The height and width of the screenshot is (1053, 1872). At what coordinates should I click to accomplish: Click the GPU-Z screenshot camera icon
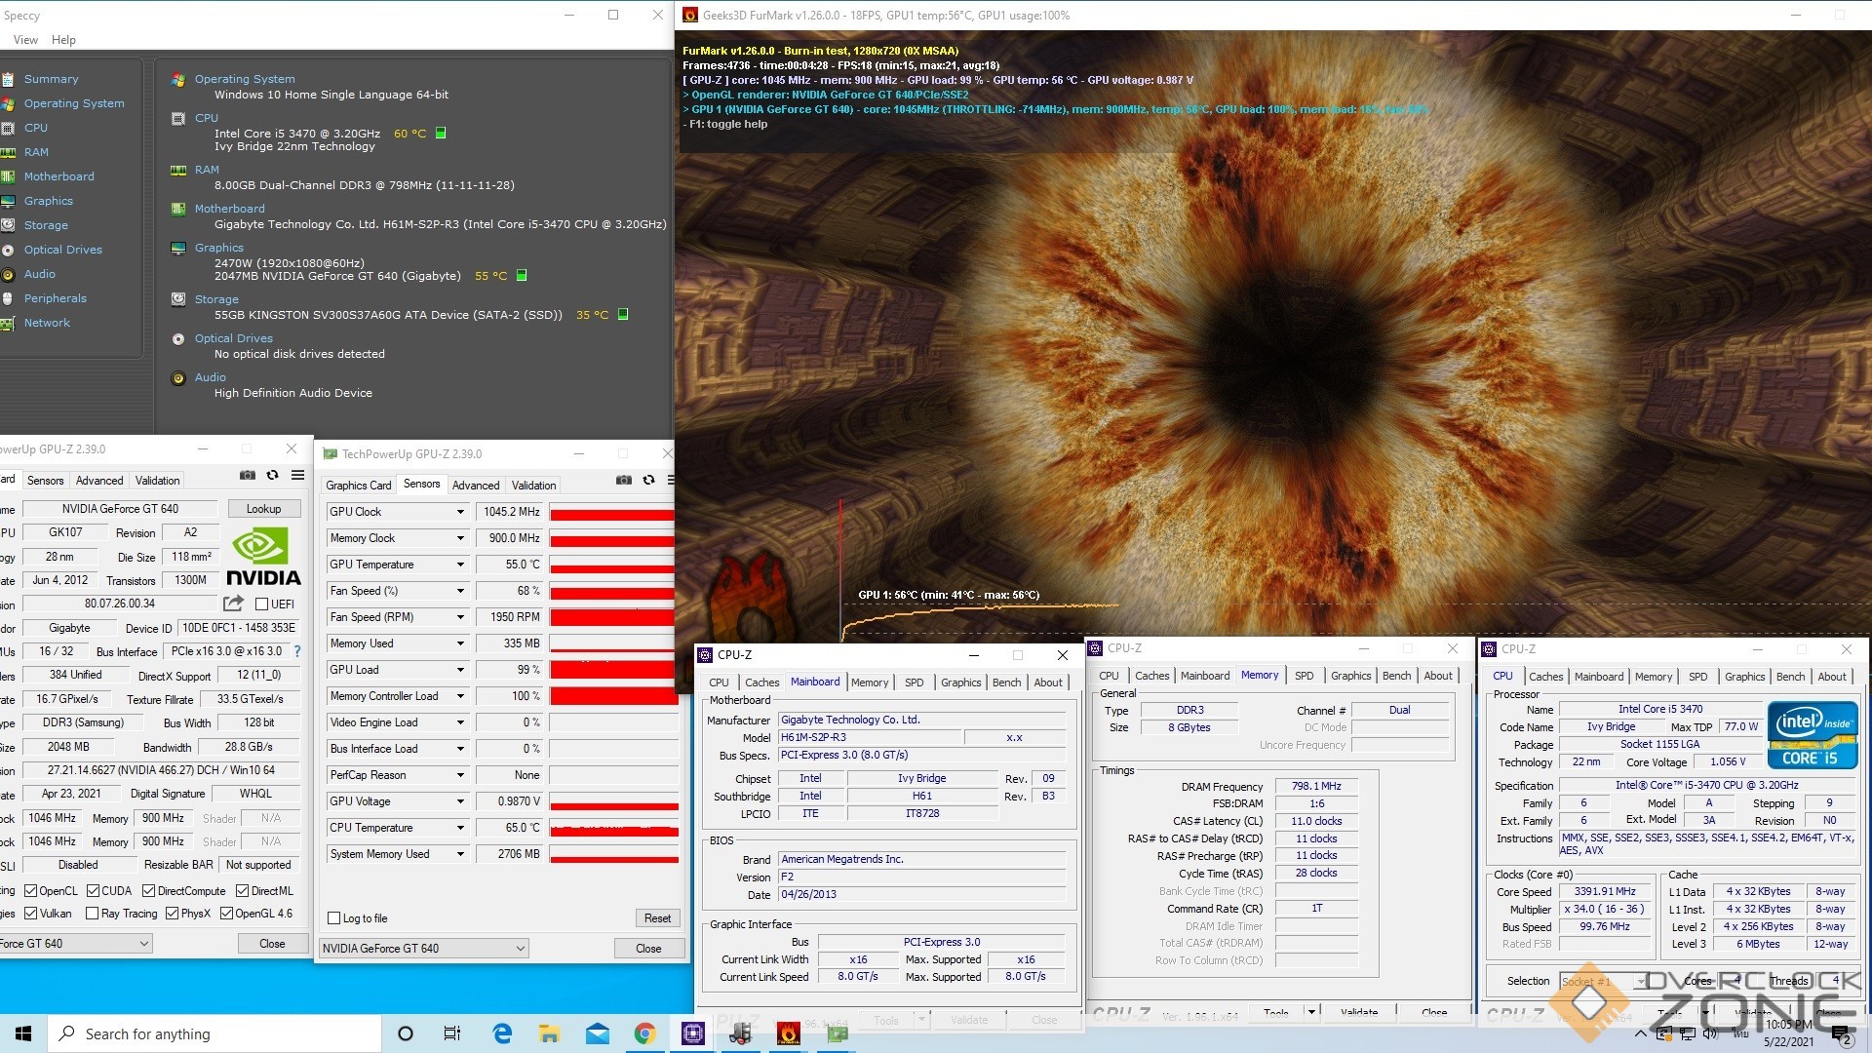248,475
